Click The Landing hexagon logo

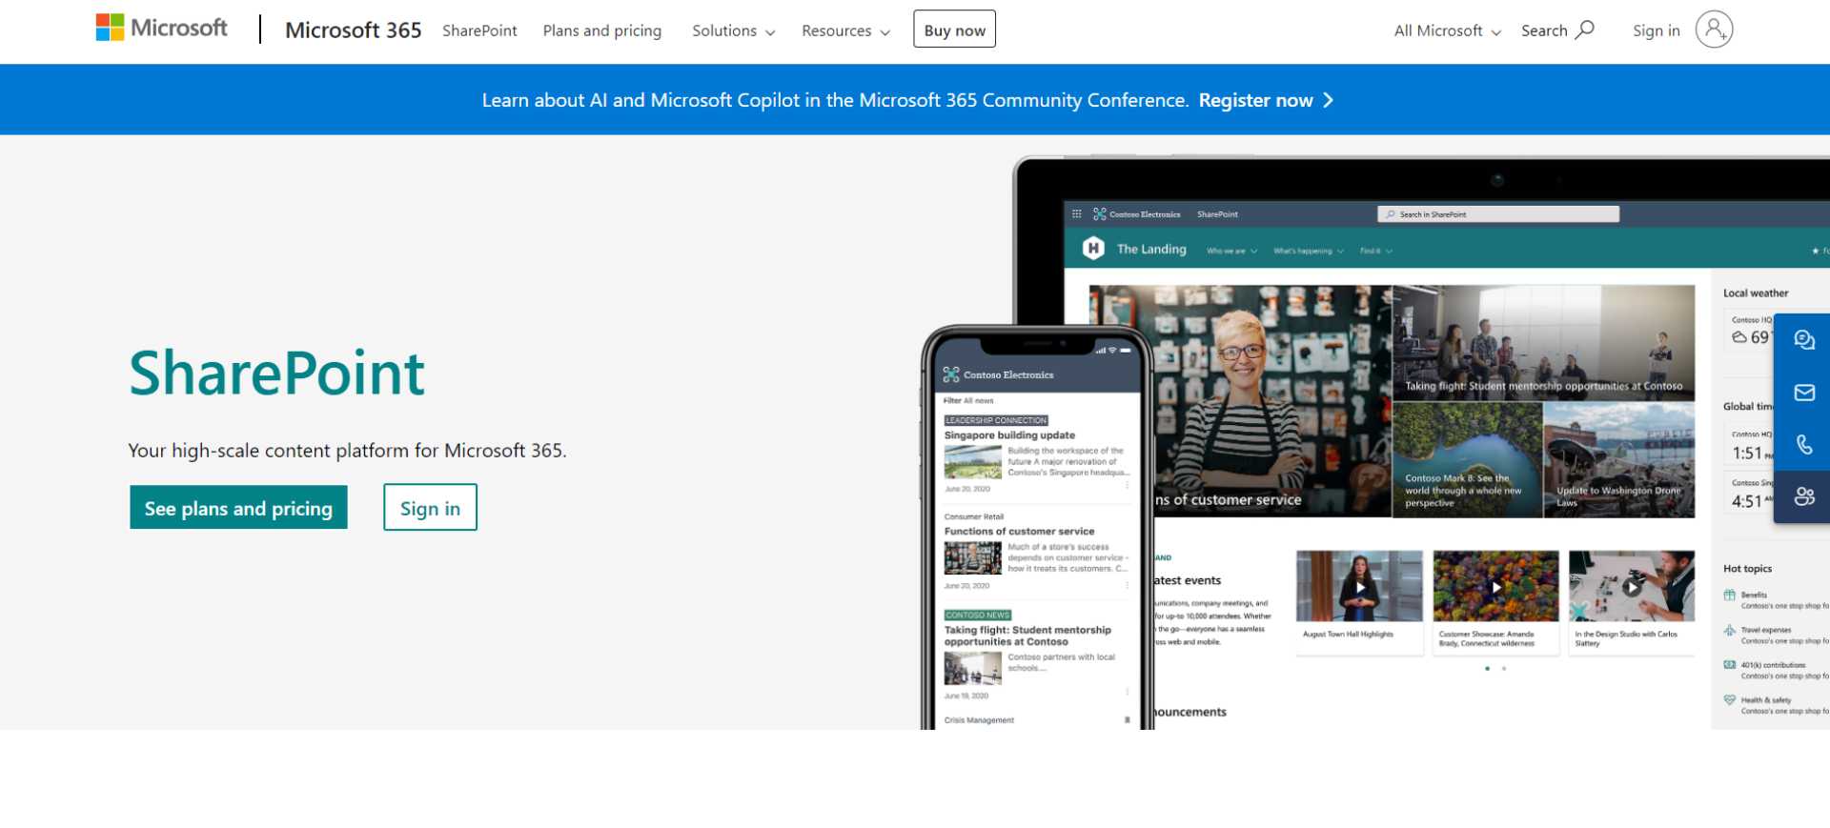[1093, 249]
